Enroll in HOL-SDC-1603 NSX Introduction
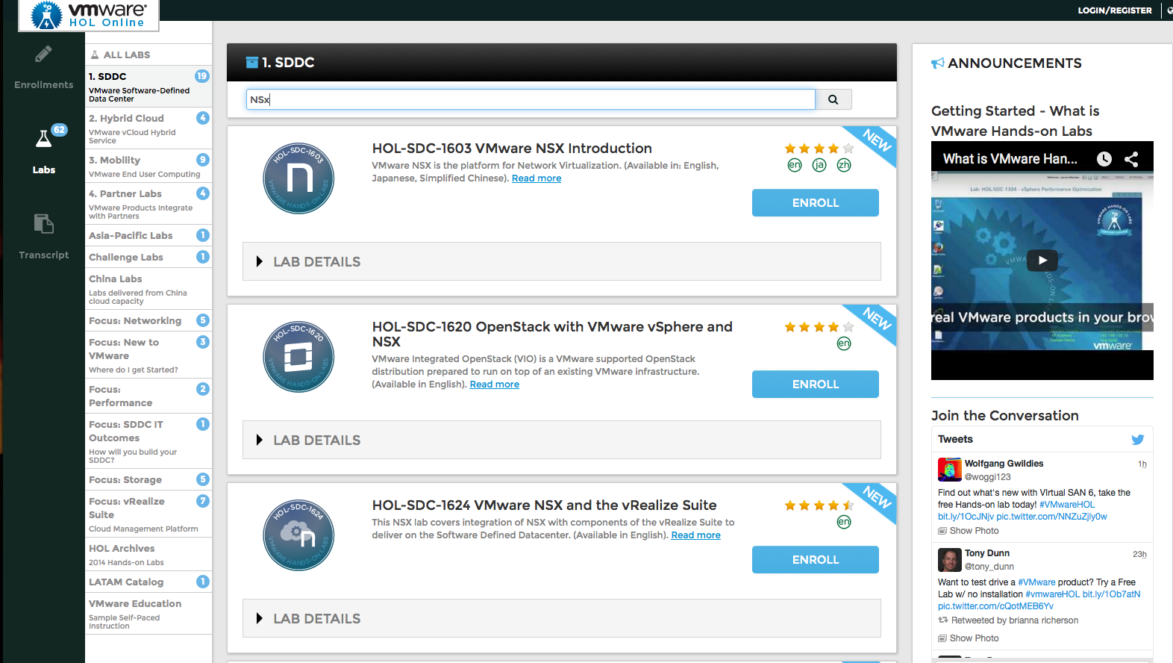Viewport: 1173px width, 663px height. click(816, 202)
